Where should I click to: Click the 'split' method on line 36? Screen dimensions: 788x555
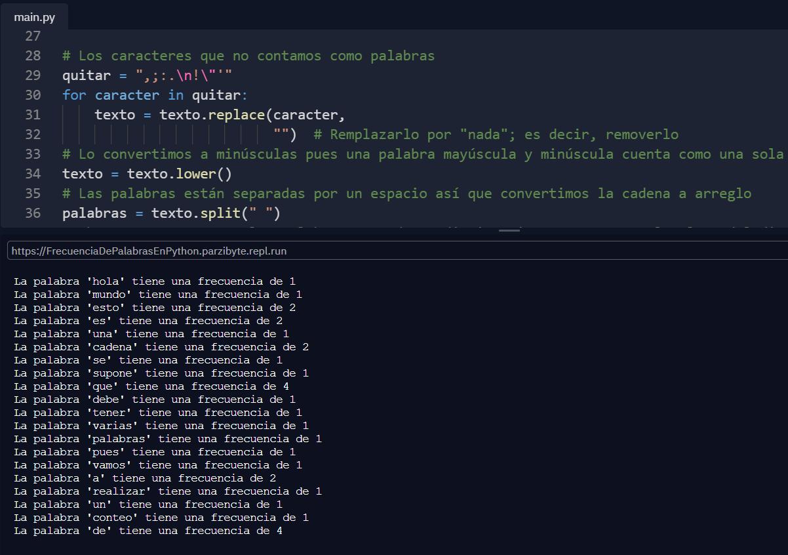220,213
